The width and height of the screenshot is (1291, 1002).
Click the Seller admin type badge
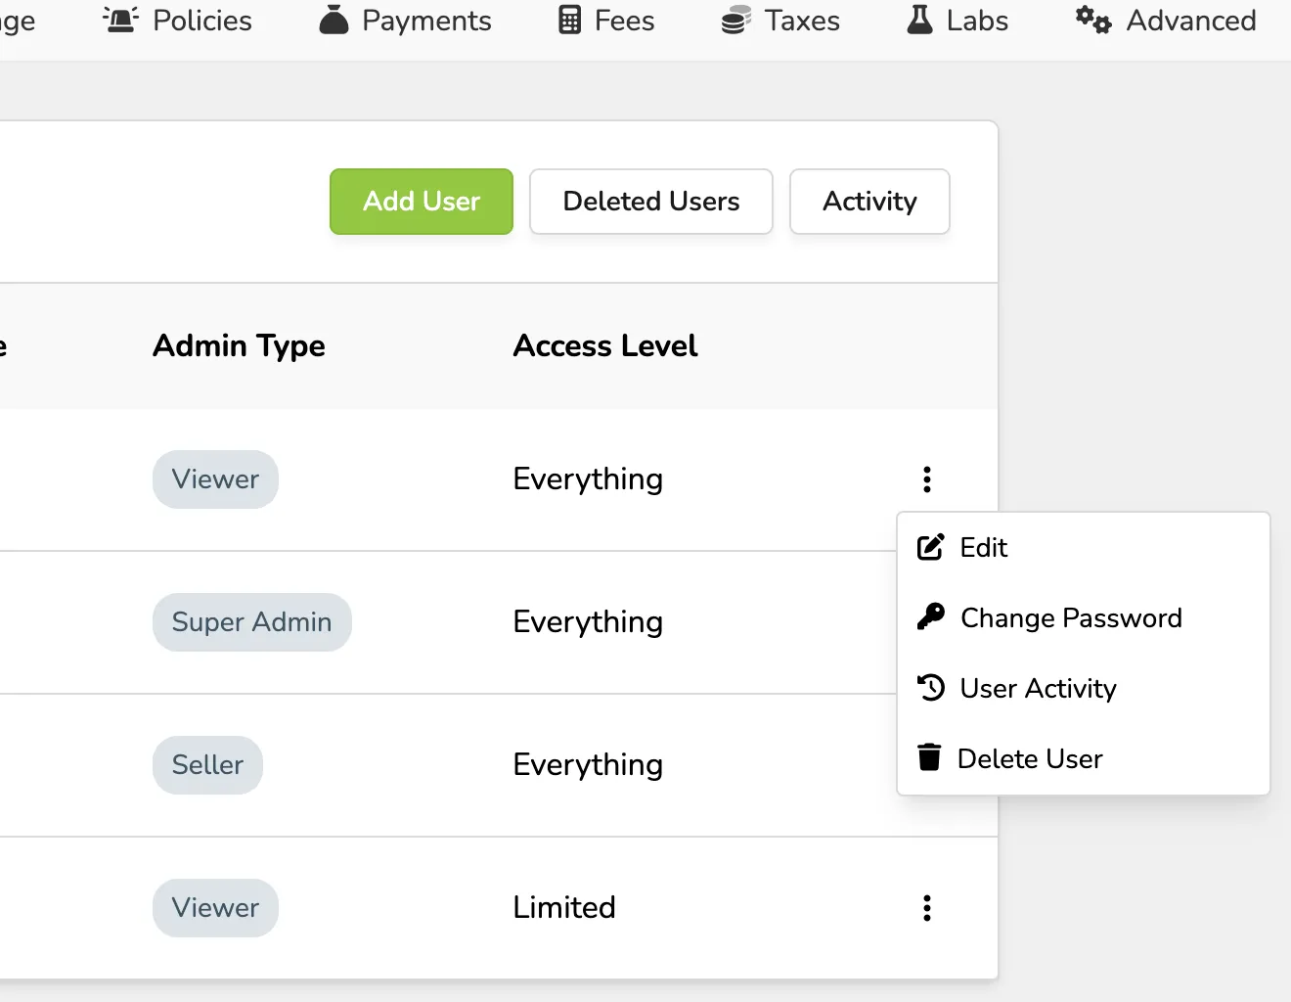coord(207,765)
